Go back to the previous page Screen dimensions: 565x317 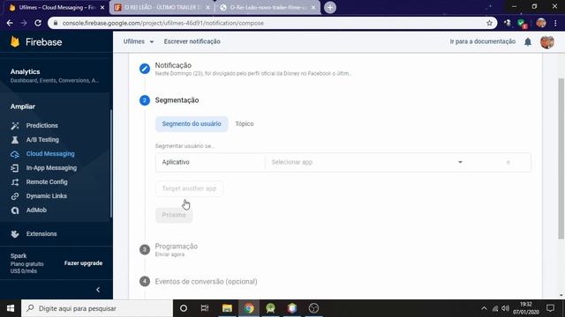point(10,23)
